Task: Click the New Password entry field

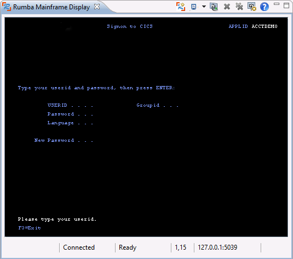Action: [x=110, y=141]
